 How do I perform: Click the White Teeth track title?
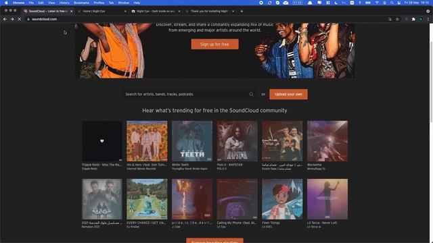[180, 165]
